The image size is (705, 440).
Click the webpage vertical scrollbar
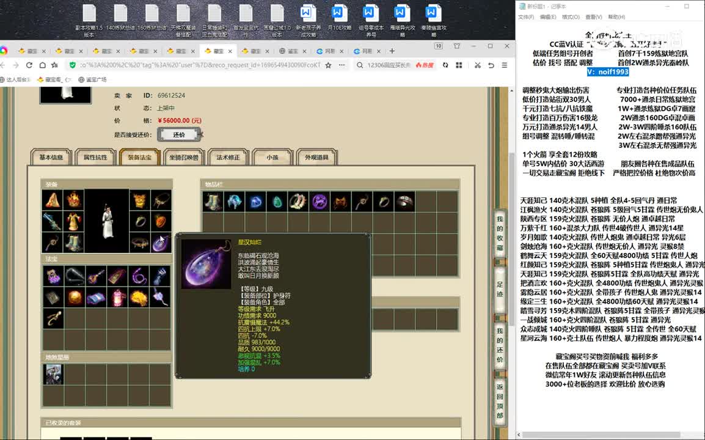pos(511,238)
